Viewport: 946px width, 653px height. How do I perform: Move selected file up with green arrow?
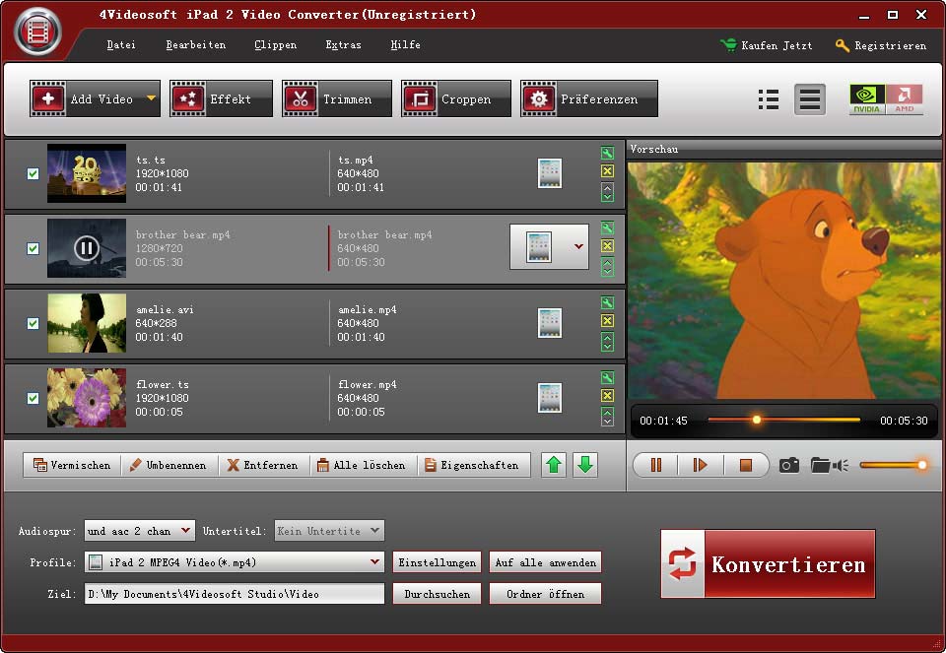pos(555,465)
